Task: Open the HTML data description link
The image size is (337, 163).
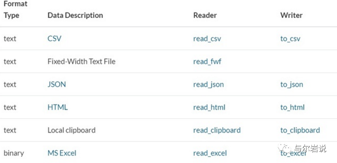Action: coord(58,107)
